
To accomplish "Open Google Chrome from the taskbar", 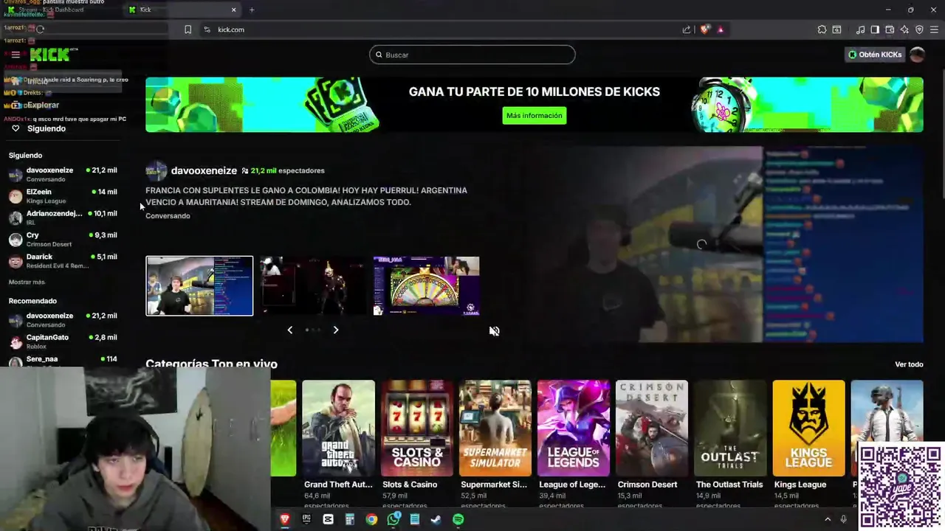I will click(x=371, y=519).
